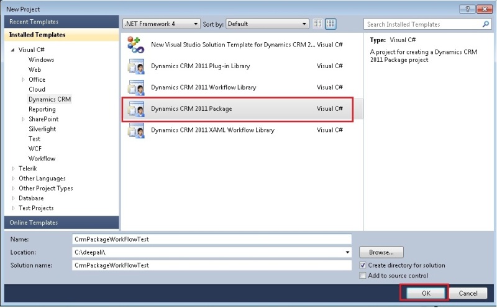Click the Location path text field
Image resolution: width=497 pixels, height=308 pixels.
click(x=208, y=252)
